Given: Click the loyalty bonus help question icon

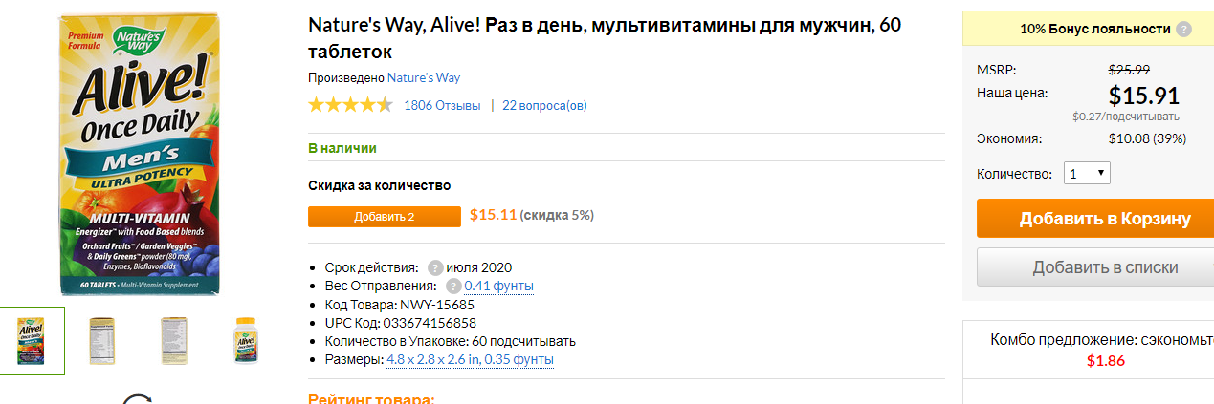Looking at the screenshot, I should [1184, 29].
